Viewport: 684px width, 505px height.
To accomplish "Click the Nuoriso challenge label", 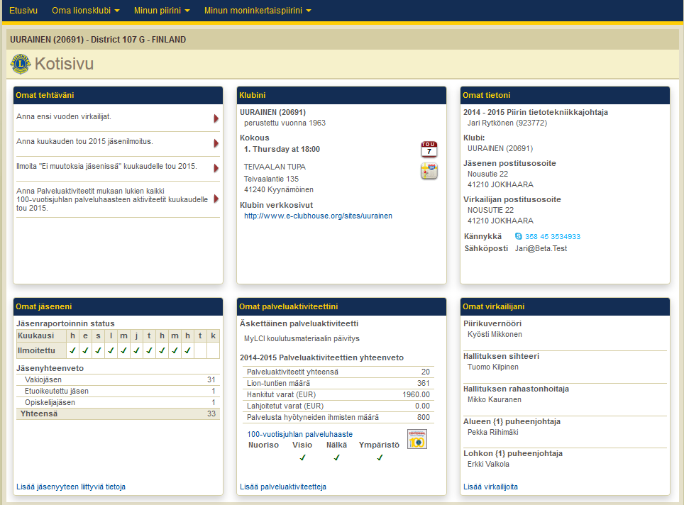I will pyautogui.click(x=263, y=445).
